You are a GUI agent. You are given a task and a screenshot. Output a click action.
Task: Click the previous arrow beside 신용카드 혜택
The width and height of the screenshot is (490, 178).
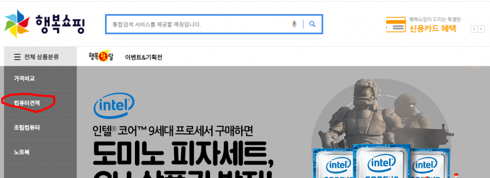(x=474, y=29)
